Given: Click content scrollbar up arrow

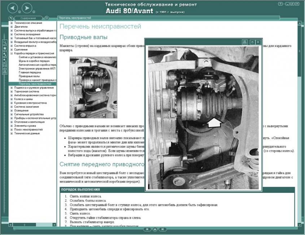Looking at the screenshot, I should point(300,23).
